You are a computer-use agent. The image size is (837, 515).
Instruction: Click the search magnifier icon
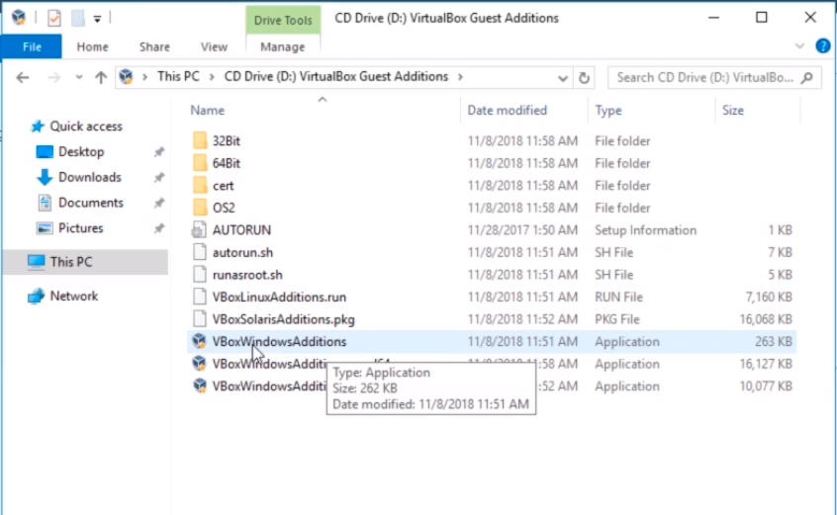click(x=807, y=78)
